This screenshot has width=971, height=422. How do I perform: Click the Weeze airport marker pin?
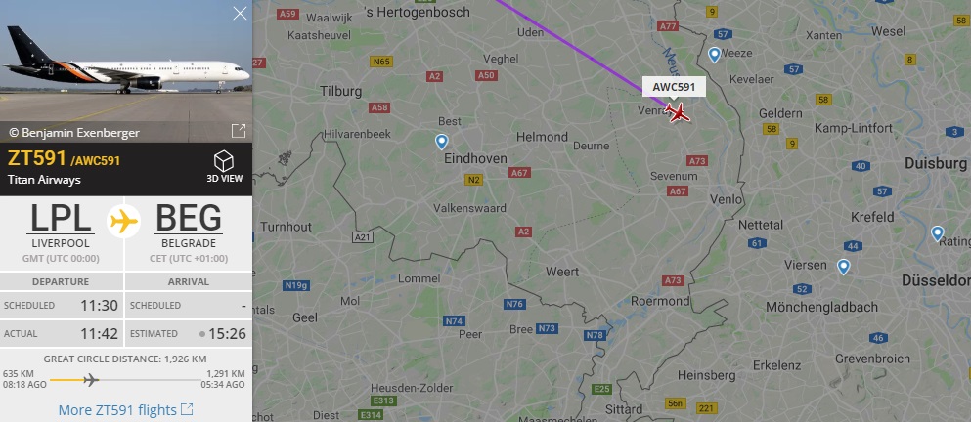click(x=714, y=55)
